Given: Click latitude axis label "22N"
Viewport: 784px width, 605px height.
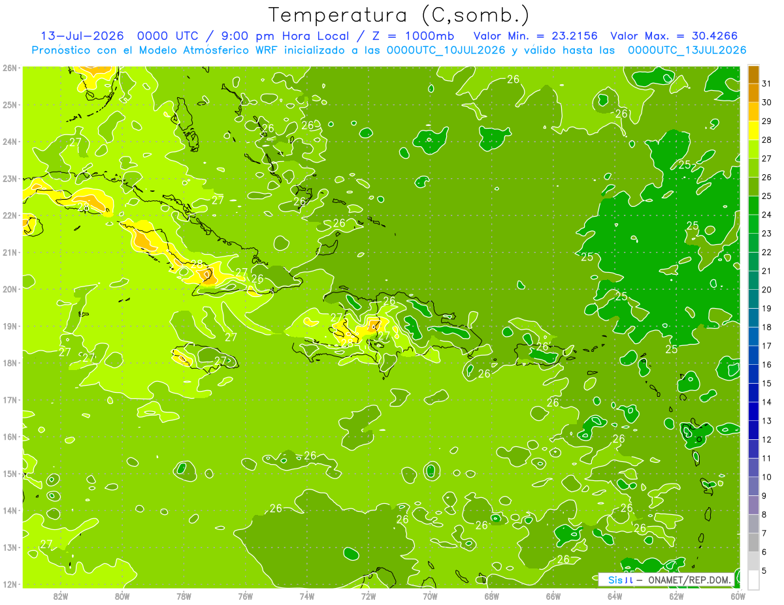Looking at the screenshot, I should [9, 215].
